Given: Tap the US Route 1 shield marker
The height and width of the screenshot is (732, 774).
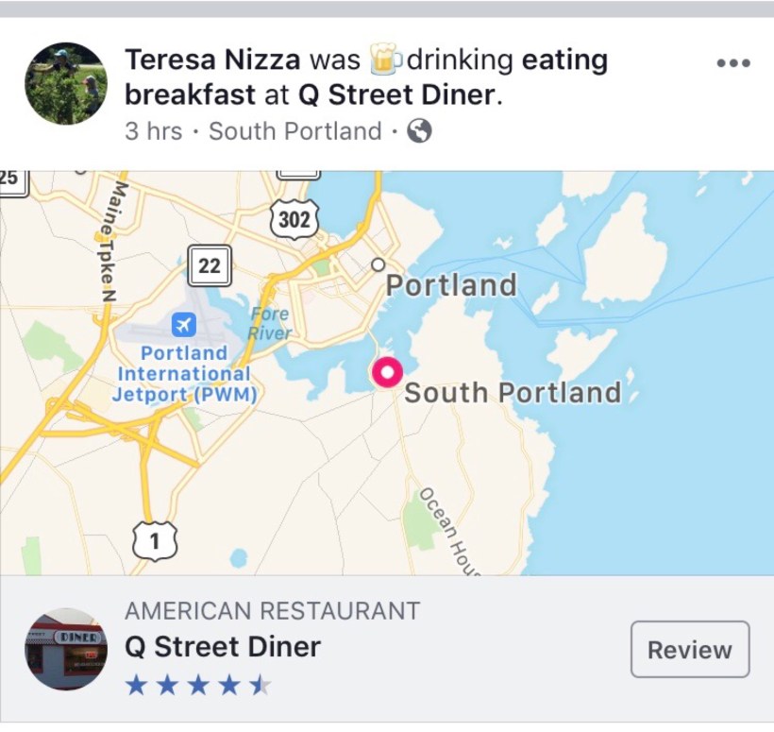Looking at the screenshot, I should click(x=154, y=540).
